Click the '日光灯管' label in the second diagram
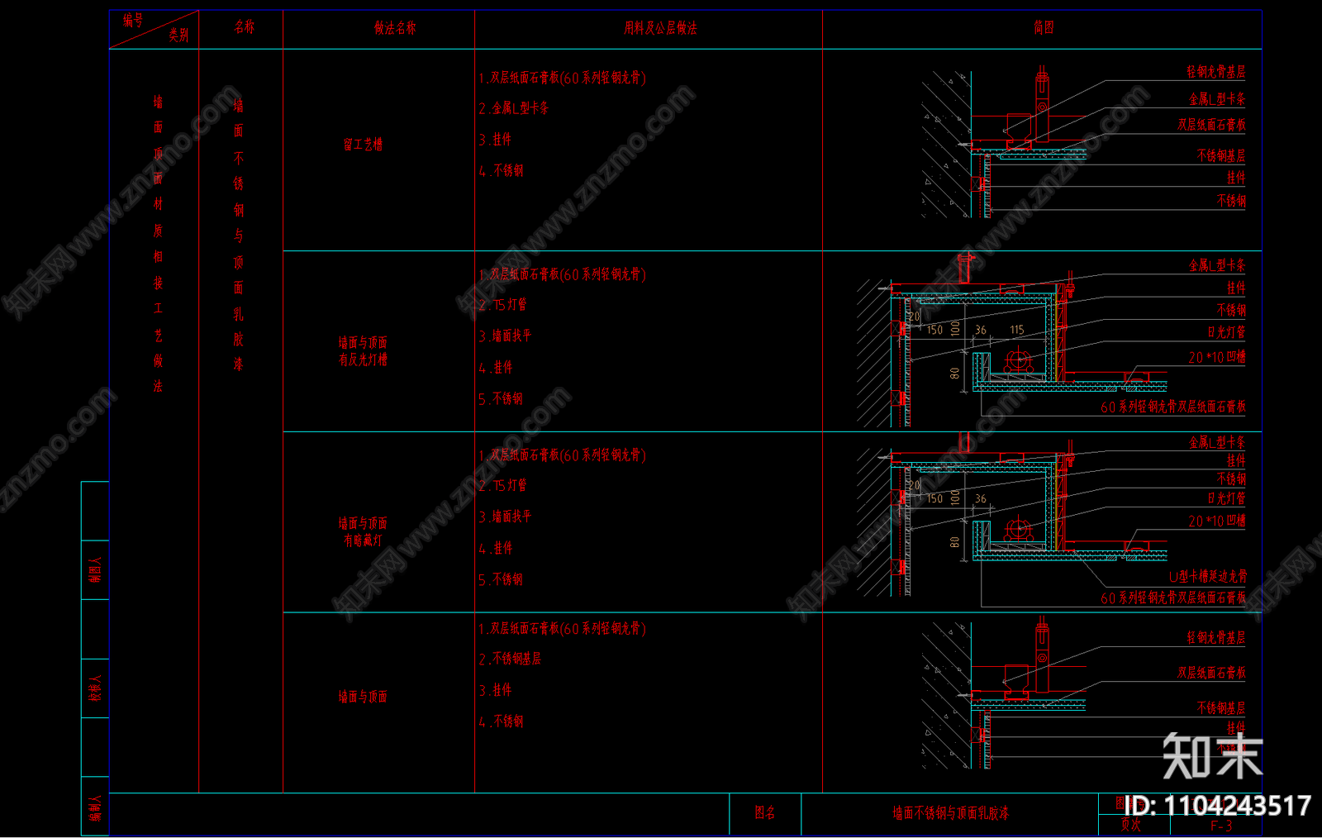The image size is (1322, 838). tap(1226, 332)
